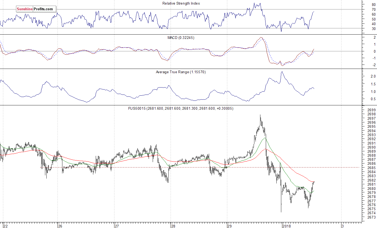Click the ATR axis value 0.5
This screenshot has height=228, width=377.
coord(373,99)
